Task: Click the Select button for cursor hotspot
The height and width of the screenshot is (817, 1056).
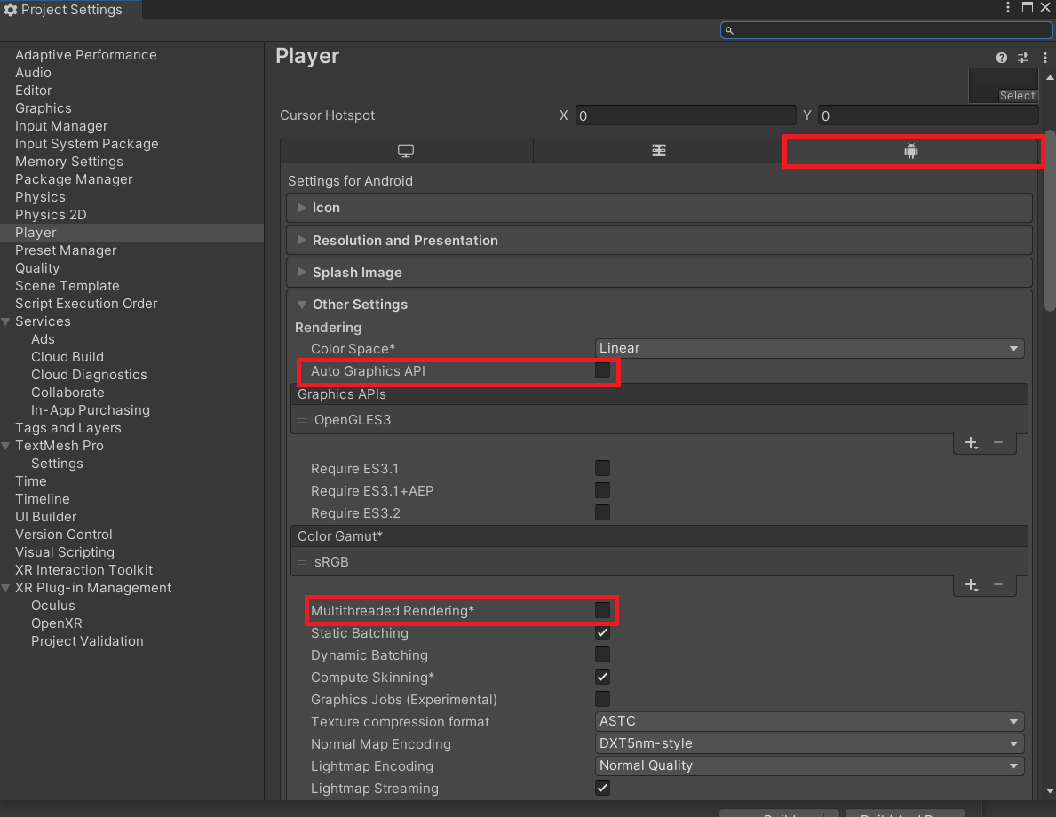Action: tap(1017, 95)
